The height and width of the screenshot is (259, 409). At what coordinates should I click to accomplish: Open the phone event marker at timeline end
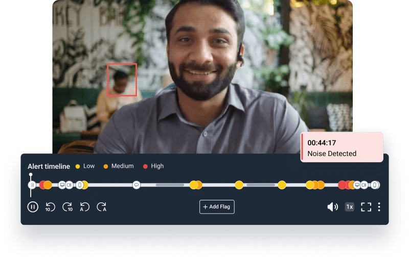coord(375,185)
